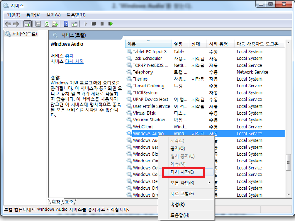Select the Themes service row
The image size is (295, 221).
[x=206, y=79]
